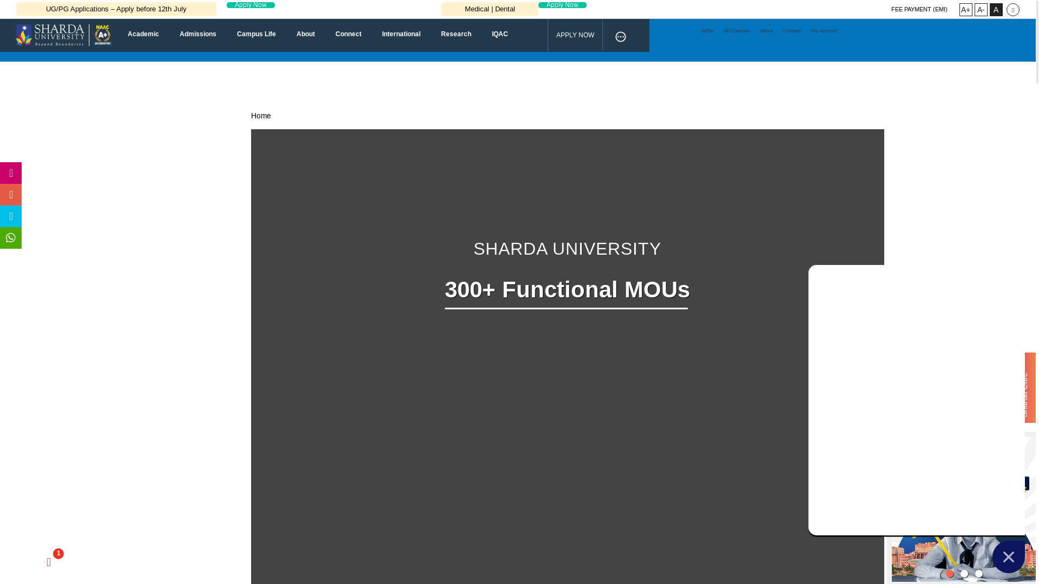The height and width of the screenshot is (584, 1039).
Task: Click the circular icon beside font controls
Action: point(1013,10)
